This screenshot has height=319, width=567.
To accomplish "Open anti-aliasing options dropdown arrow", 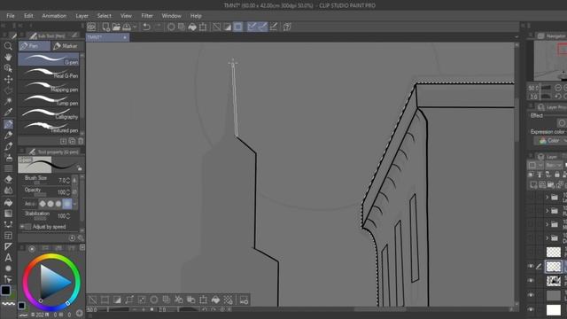I will pyautogui.click(x=74, y=204).
